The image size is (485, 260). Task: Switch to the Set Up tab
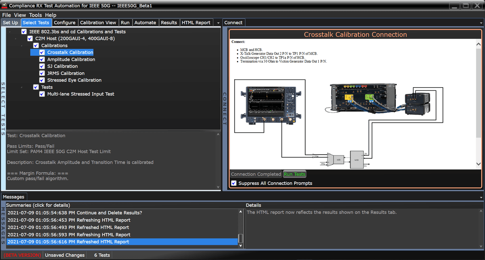click(10, 22)
